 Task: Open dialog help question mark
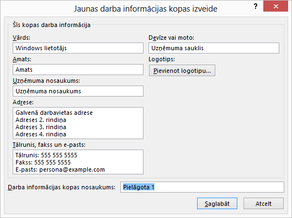(256, 6)
